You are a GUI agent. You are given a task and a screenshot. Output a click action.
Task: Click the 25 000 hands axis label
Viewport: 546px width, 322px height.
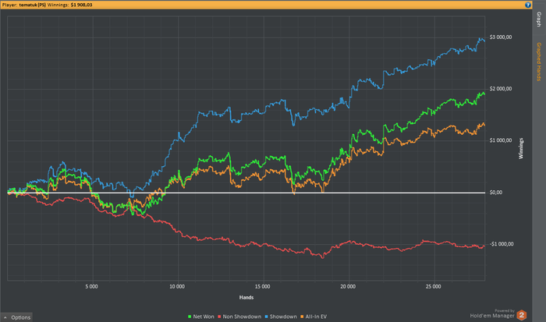(x=433, y=286)
